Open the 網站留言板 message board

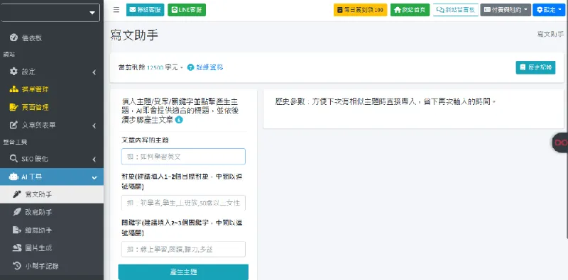(456, 10)
